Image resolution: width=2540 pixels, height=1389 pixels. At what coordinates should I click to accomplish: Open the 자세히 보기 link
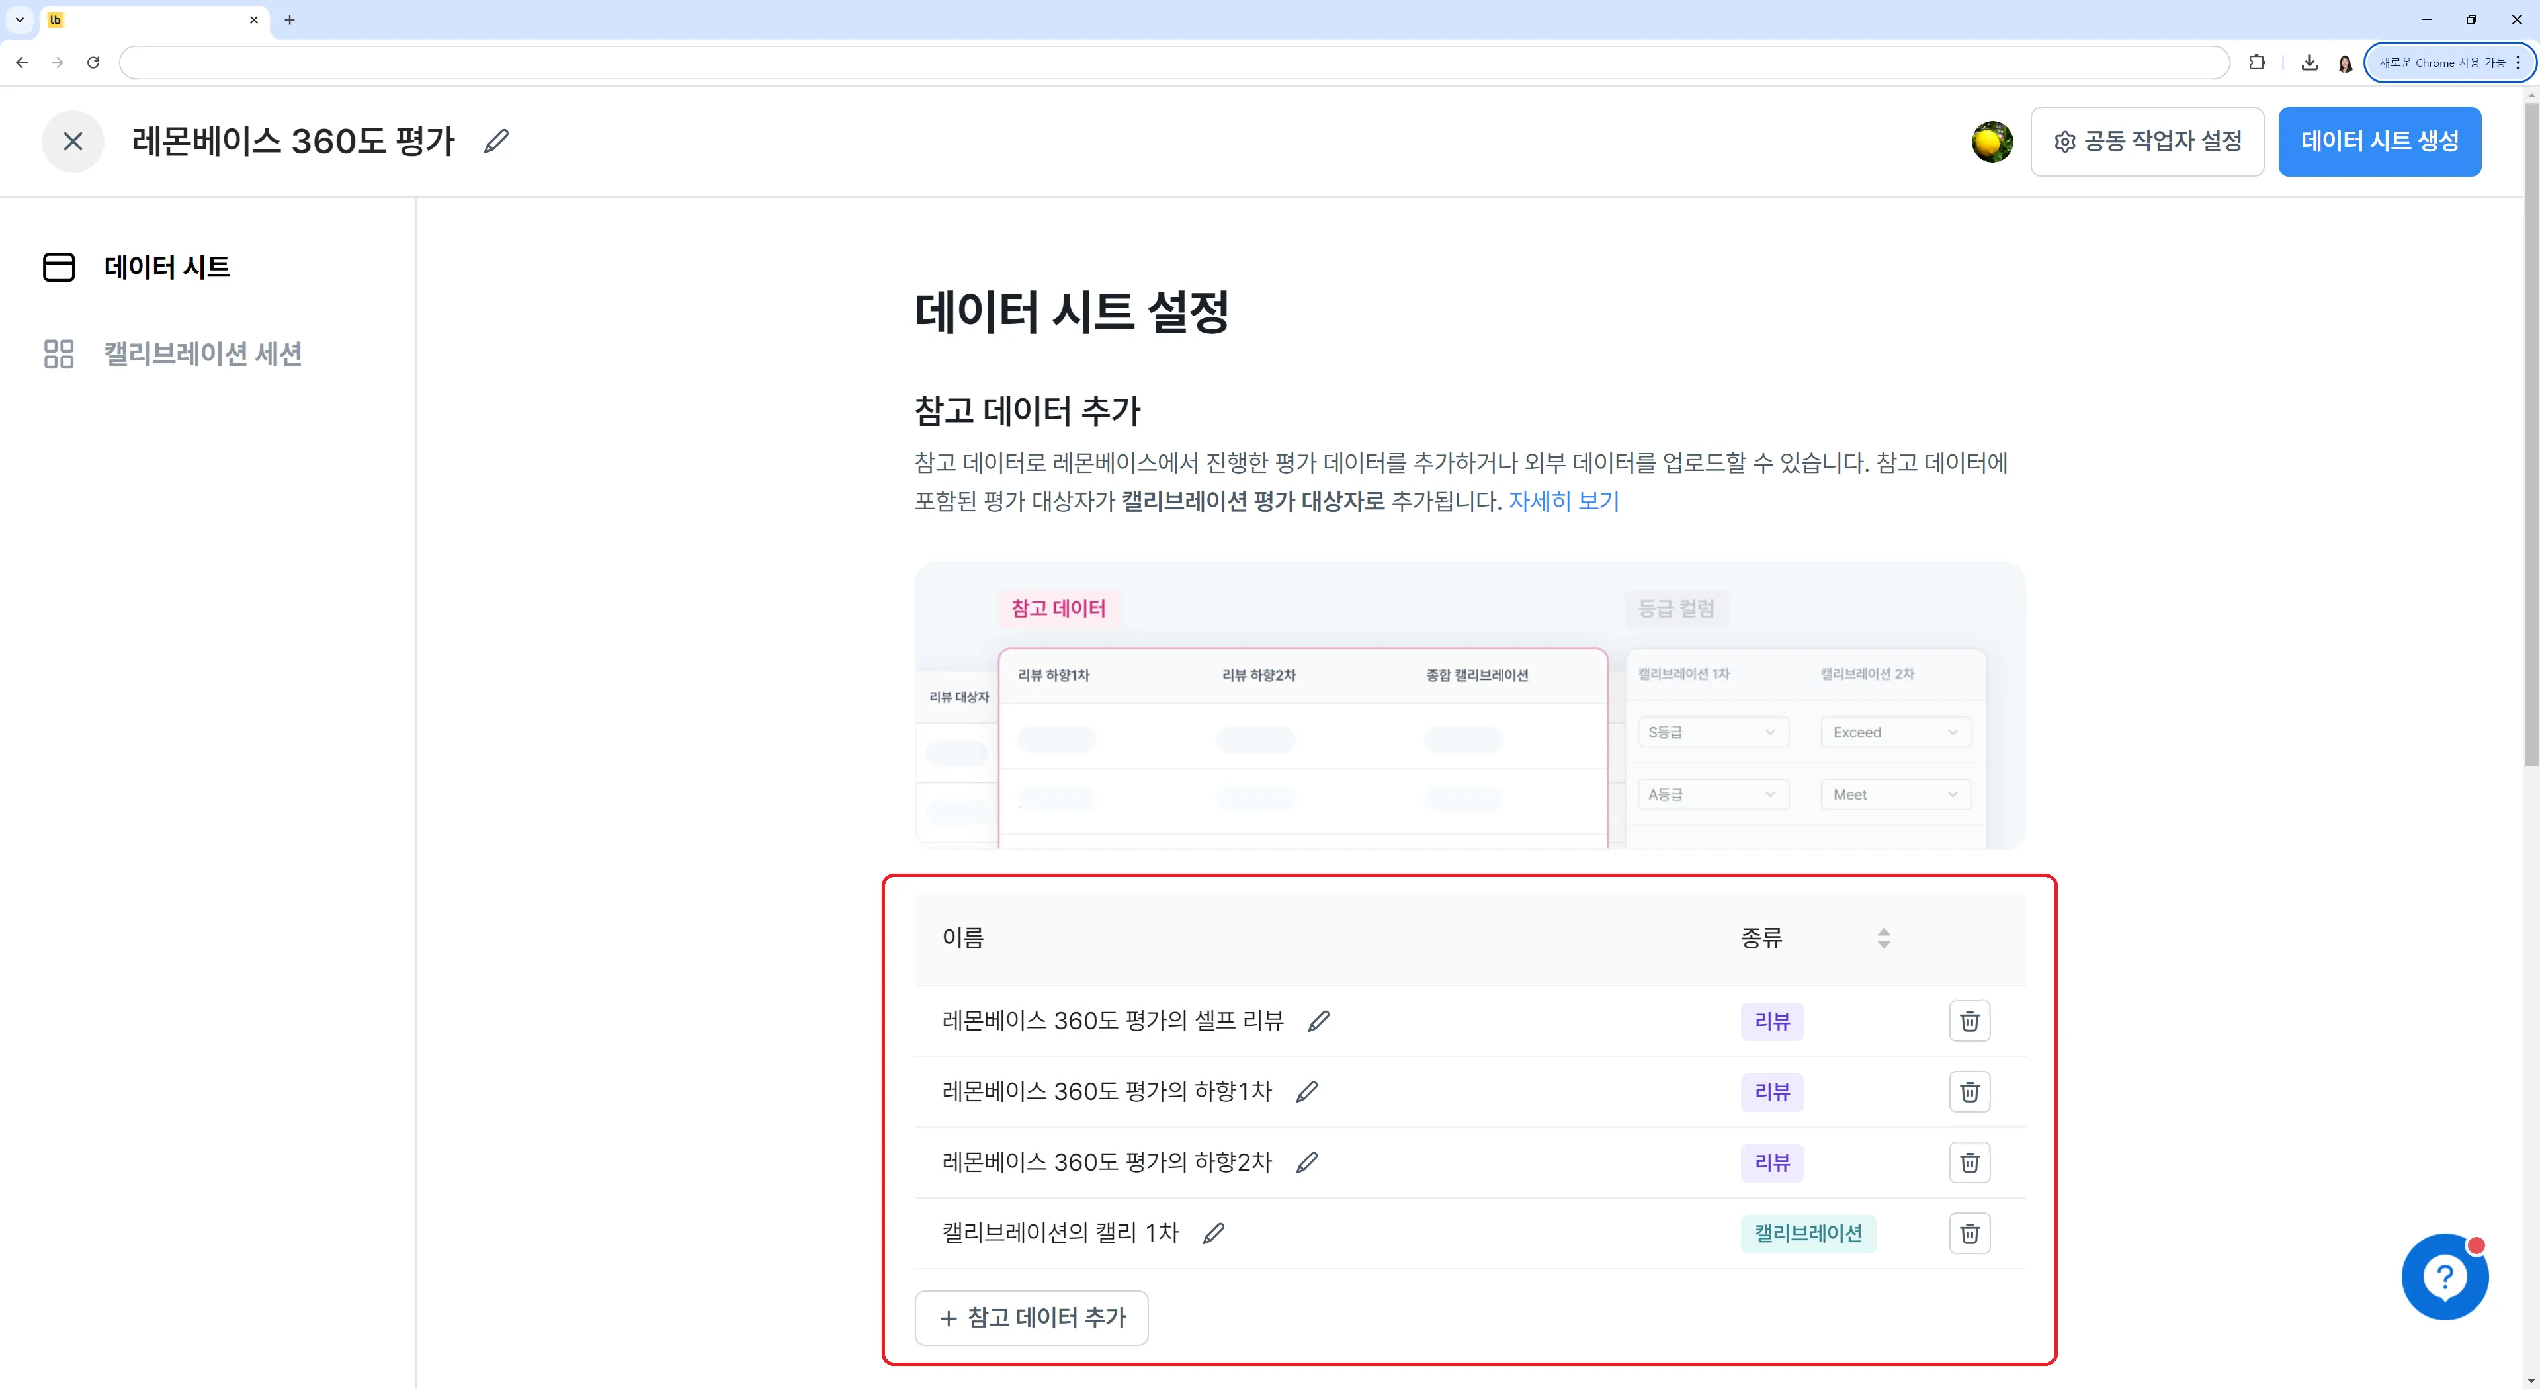point(1564,501)
